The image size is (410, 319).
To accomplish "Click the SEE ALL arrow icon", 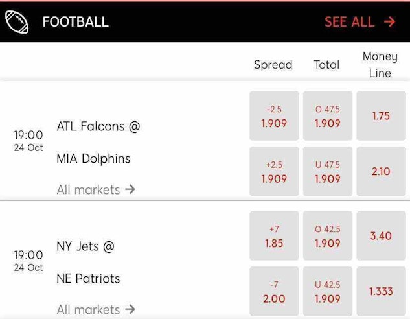I will coord(389,22).
